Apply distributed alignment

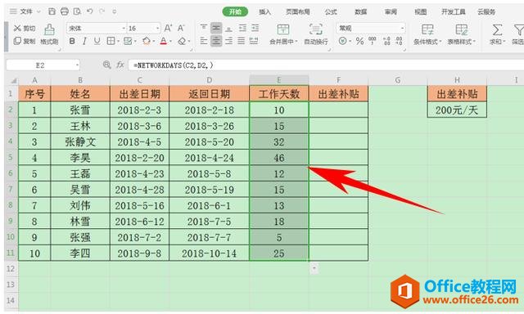(x=254, y=41)
